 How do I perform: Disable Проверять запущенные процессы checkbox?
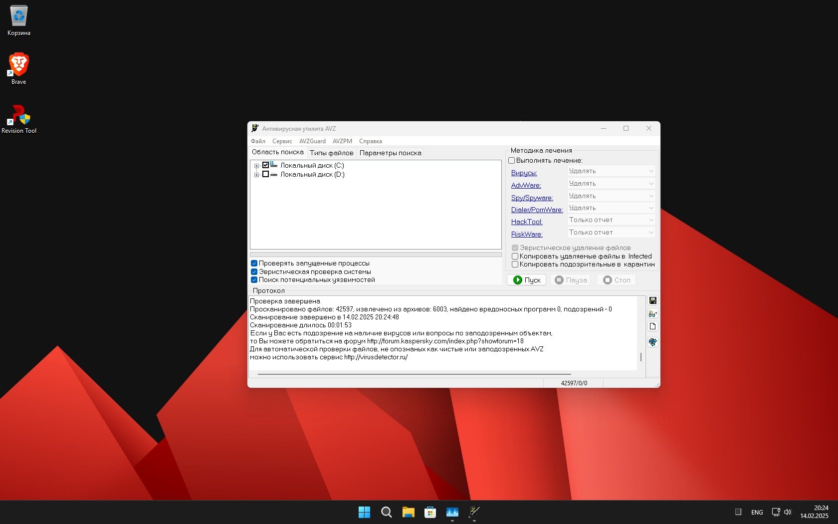(x=254, y=263)
